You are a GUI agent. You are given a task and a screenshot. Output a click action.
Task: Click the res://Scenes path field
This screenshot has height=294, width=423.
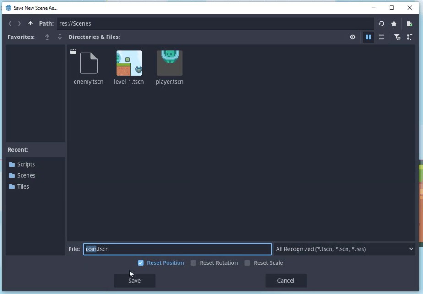click(x=215, y=24)
